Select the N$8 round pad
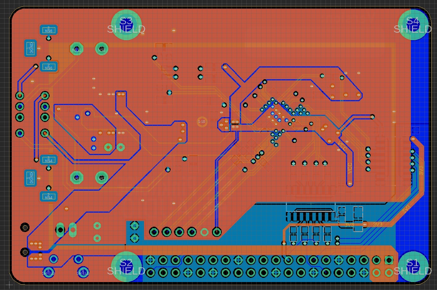Image resolution: width=437 pixels, height=290 pixels. click(x=102, y=49)
